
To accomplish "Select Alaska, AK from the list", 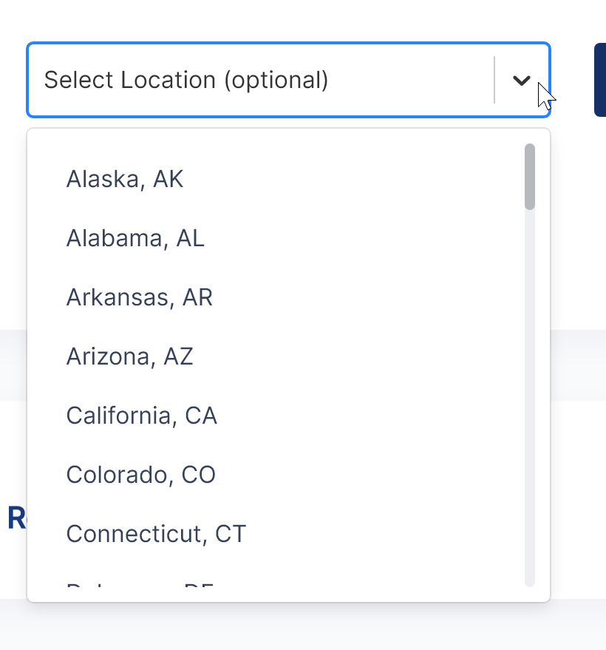I will (x=125, y=179).
